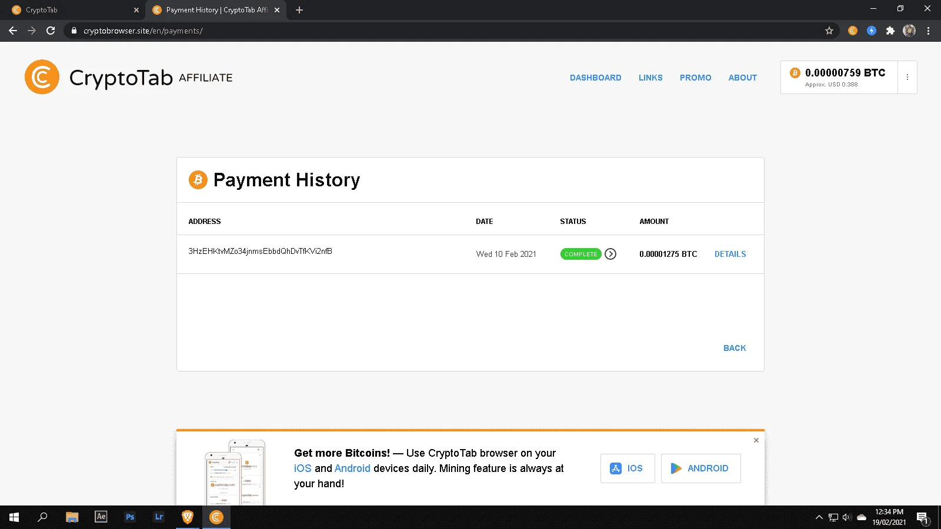941x529 pixels.
Task: Switch to the CryptoTab browser tab
Action: [x=74, y=10]
